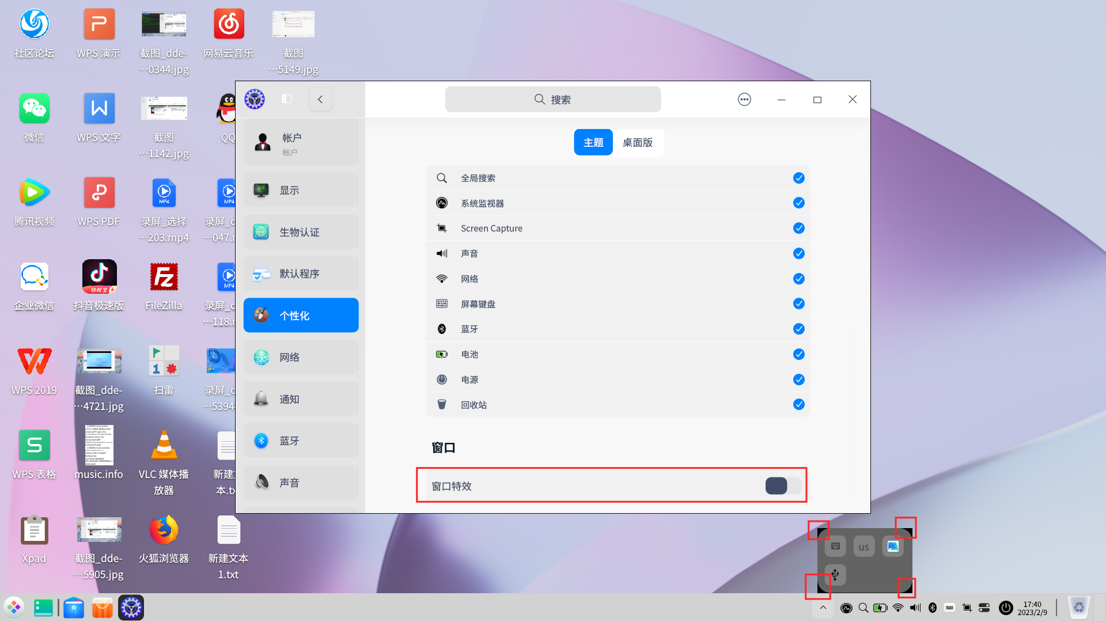Screen dimensions: 1106x622
Task: Open the 显示 settings category
Action: point(301,190)
